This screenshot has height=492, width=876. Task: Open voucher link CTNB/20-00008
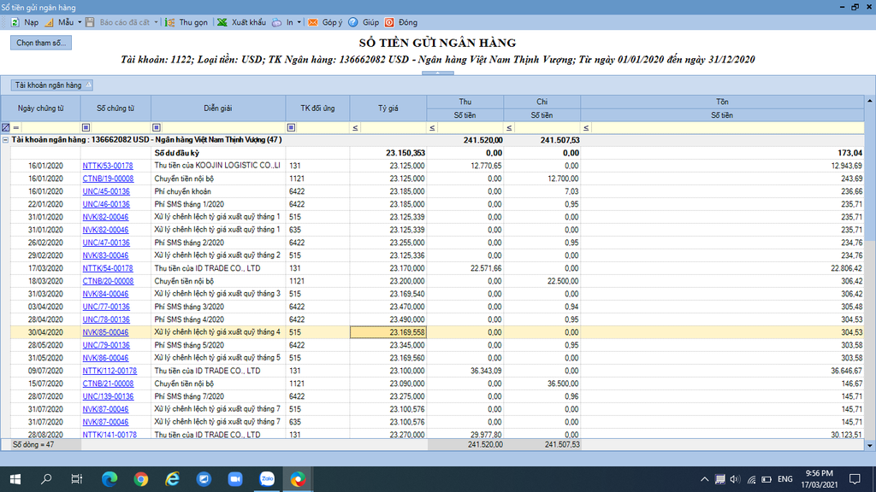pos(108,281)
